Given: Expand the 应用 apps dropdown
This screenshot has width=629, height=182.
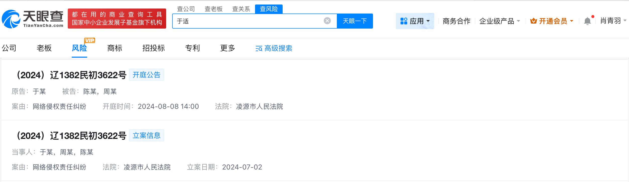Looking at the screenshot, I should 415,21.
